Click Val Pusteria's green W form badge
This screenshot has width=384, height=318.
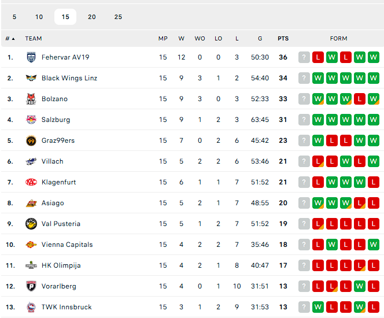pos(374,224)
